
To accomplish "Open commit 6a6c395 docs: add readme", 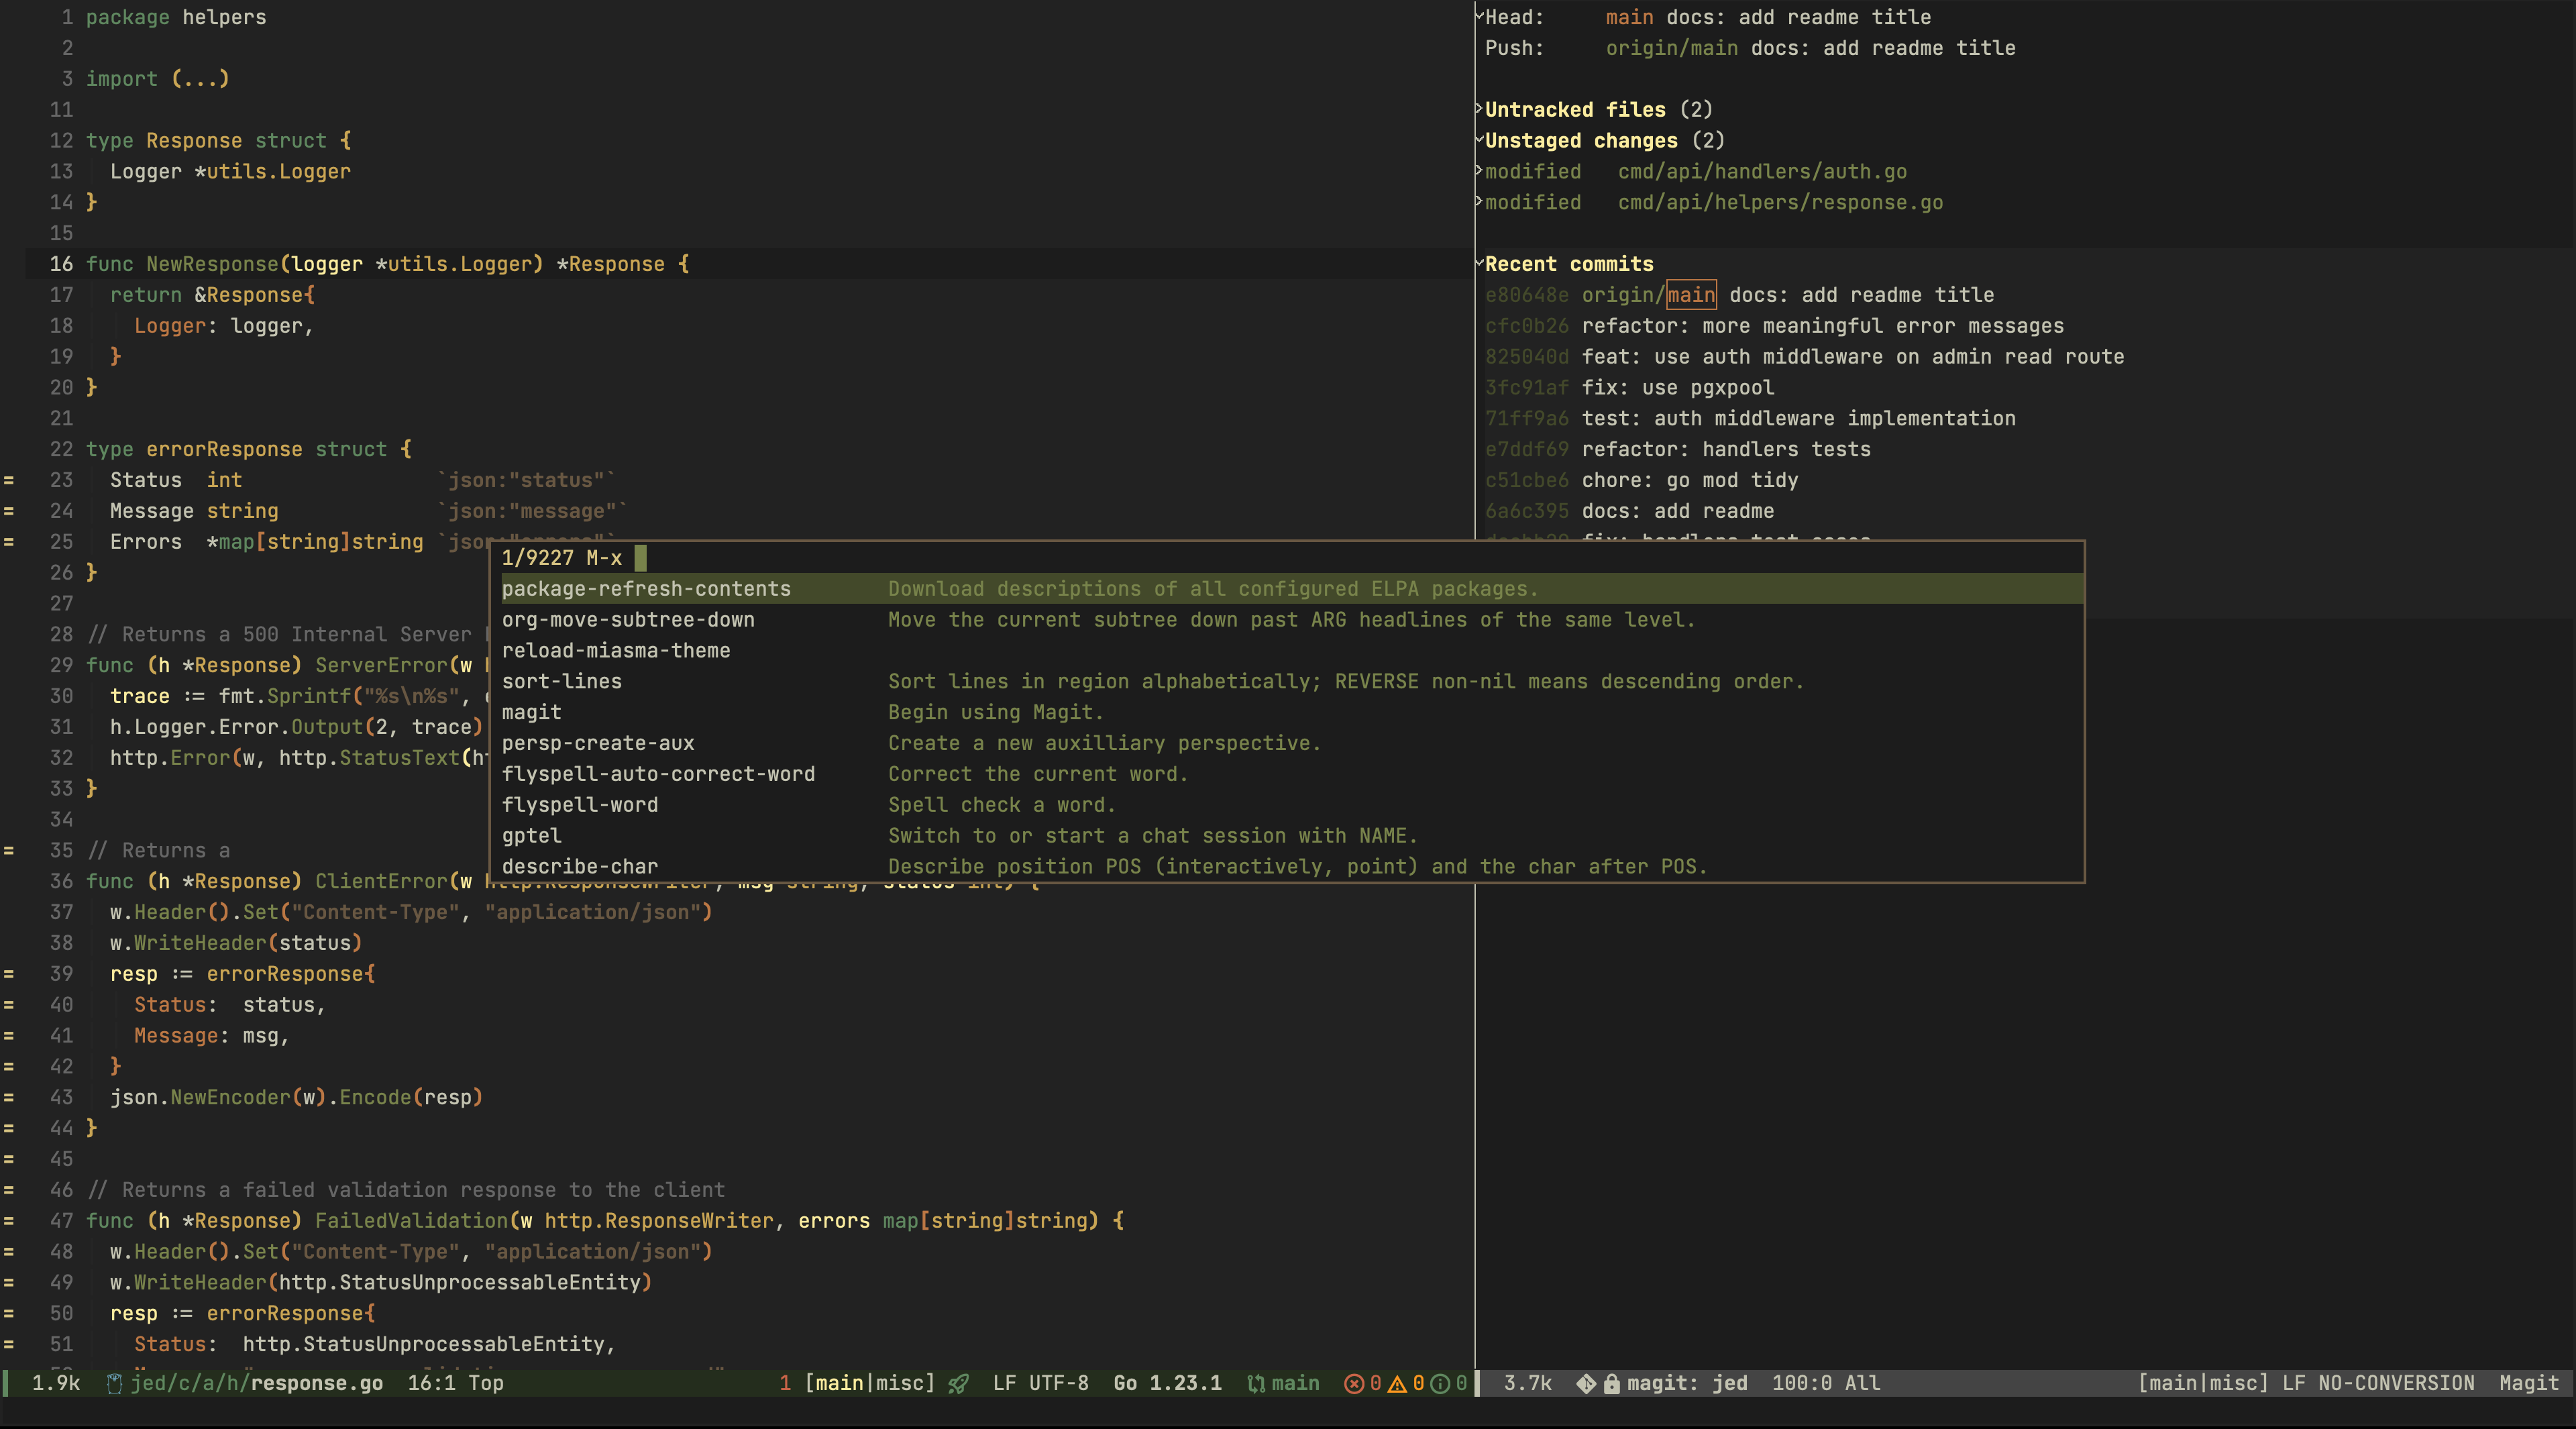I will click(1629, 512).
